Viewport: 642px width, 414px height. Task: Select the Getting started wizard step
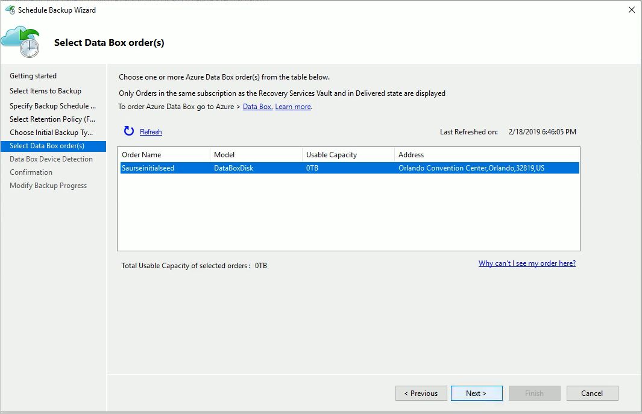pyautogui.click(x=34, y=75)
